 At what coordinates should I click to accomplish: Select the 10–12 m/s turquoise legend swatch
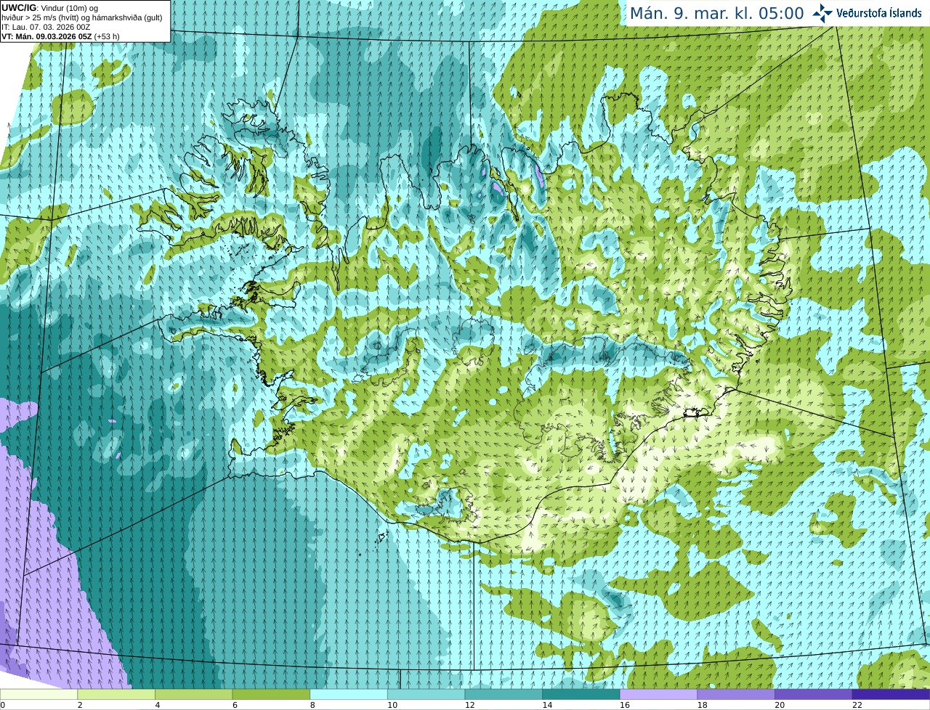tap(426, 694)
